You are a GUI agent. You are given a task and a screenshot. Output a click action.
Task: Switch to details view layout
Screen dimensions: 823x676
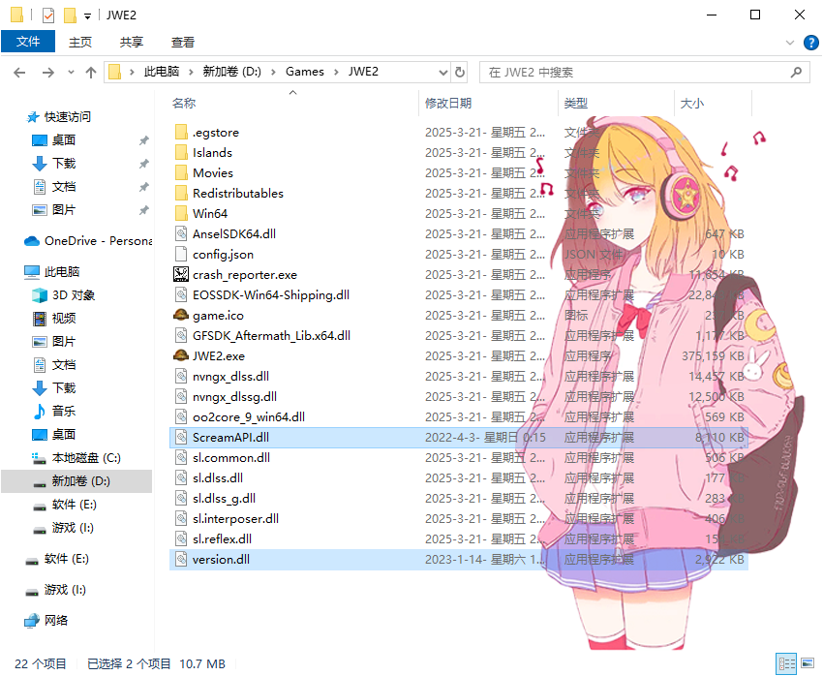tap(786, 663)
